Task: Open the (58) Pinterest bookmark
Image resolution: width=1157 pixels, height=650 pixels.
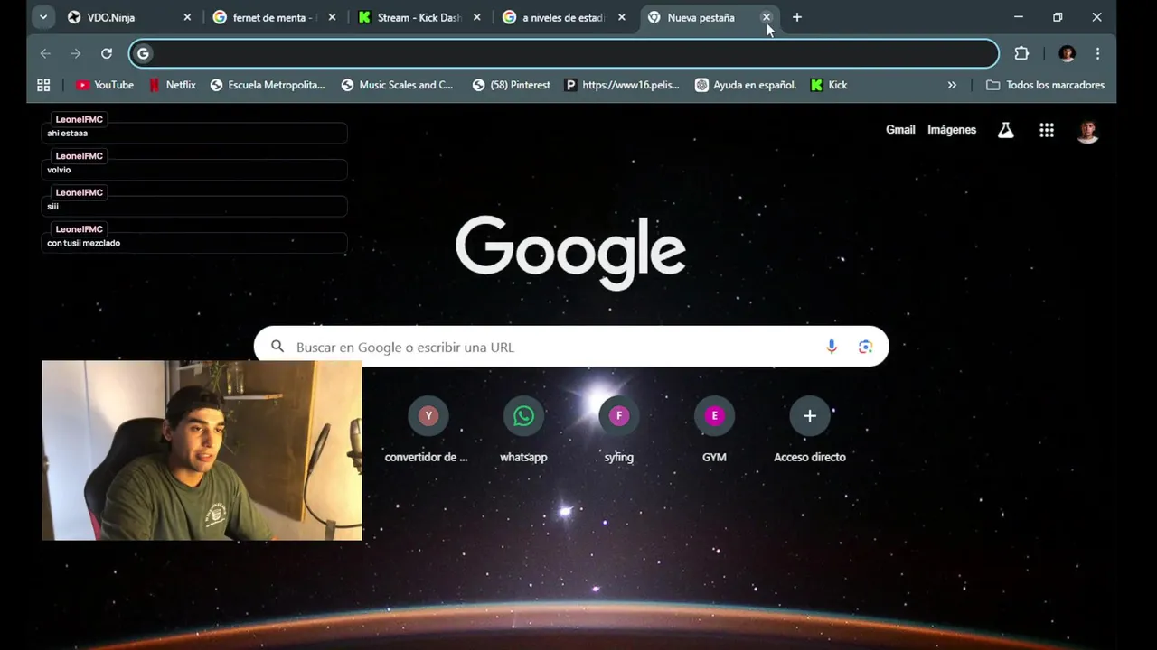Action: point(512,85)
